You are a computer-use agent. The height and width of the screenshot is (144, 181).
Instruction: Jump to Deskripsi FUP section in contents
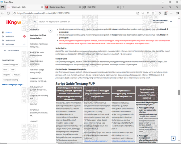38,37
